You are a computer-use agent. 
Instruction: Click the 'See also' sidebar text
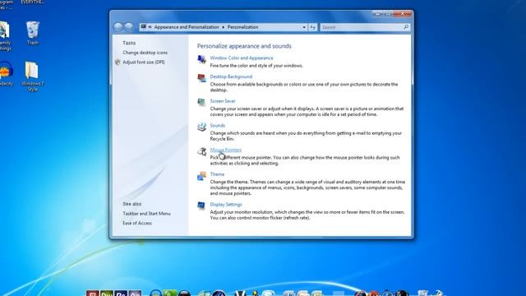click(x=131, y=204)
